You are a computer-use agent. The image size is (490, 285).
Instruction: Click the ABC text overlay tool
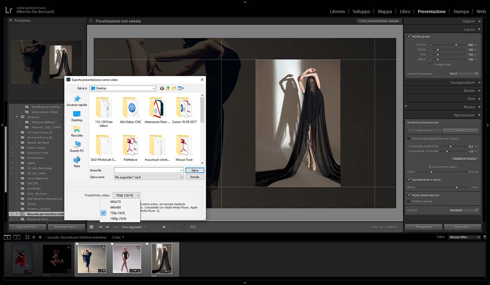(193, 227)
